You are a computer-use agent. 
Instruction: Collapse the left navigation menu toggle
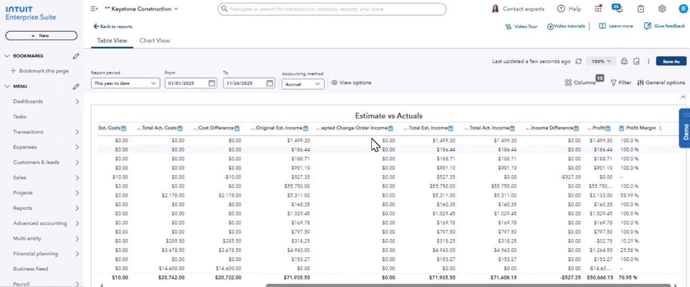click(94, 9)
